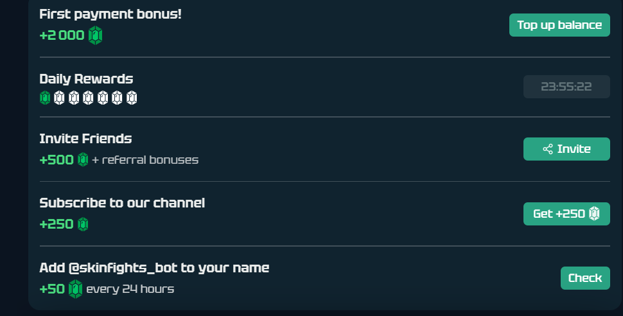Click the share icon on Invite button
This screenshot has width=623, height=316.
[x=548, y=149]
